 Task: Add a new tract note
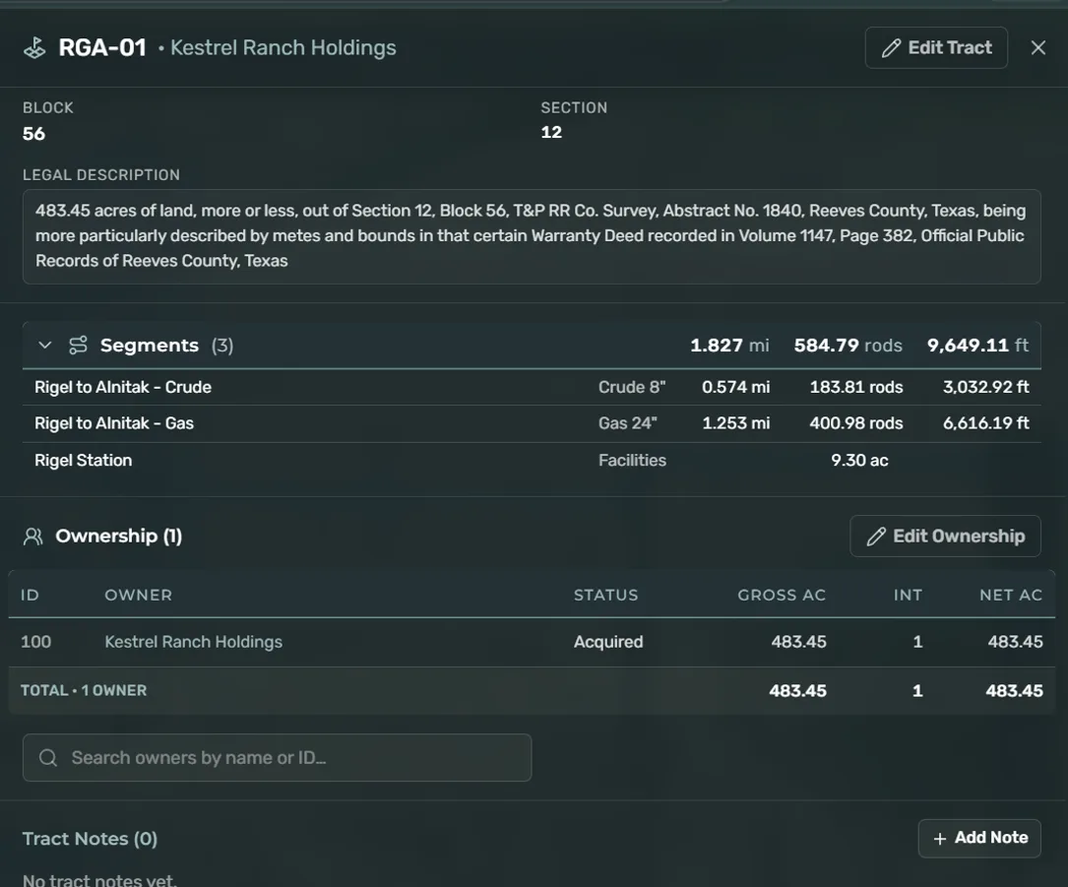click(978, 838)
